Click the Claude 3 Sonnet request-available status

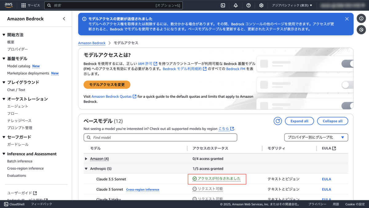click(x=208, y=189)
